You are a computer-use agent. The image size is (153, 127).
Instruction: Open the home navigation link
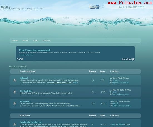(15, 40)
